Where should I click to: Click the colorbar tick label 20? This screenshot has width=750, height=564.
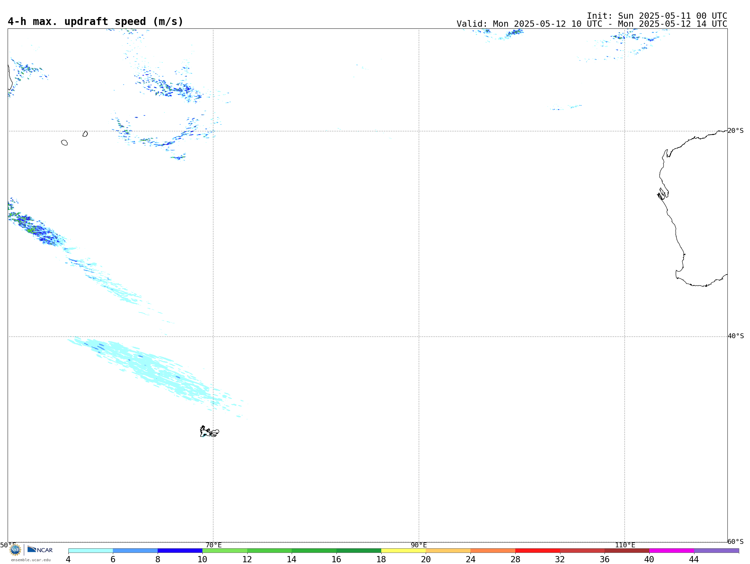point(426,559)
